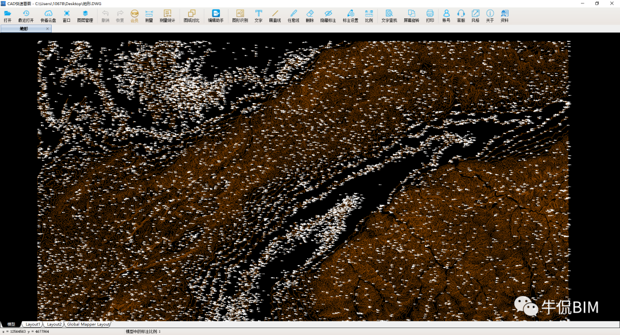Open 标注设置 annotation settings

click(350, 16)
